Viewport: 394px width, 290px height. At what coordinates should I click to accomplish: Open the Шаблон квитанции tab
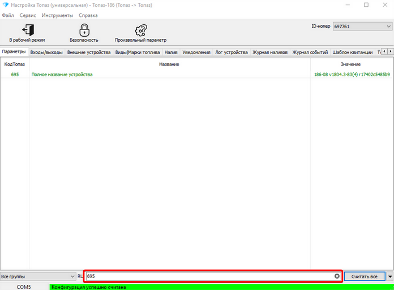353,52
